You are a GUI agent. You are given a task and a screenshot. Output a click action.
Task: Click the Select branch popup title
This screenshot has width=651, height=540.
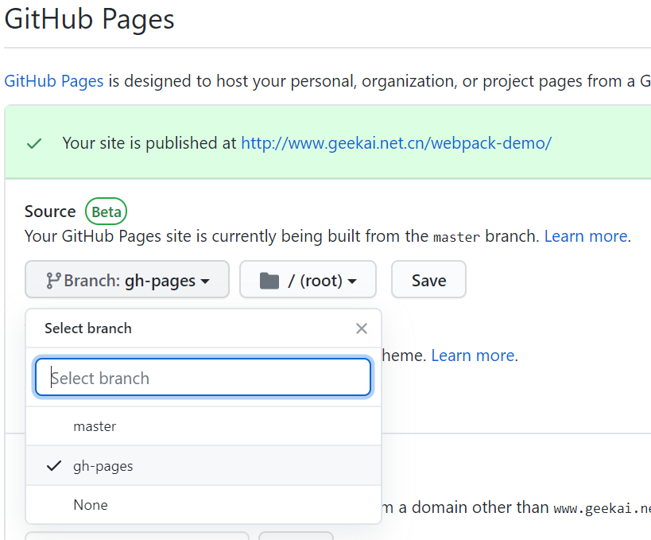pyautogui.click(x=88, y=328)
